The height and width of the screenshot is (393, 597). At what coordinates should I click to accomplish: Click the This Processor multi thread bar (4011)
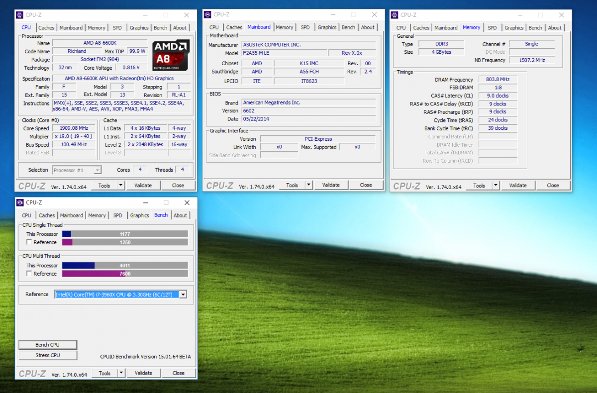click(125, 265)
